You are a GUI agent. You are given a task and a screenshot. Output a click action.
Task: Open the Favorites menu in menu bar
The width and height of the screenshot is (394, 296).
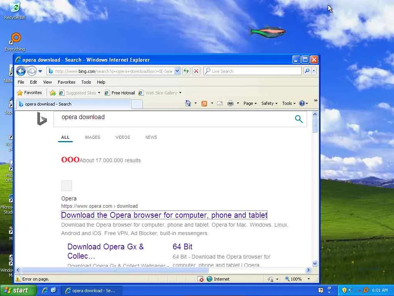(66, 82)
